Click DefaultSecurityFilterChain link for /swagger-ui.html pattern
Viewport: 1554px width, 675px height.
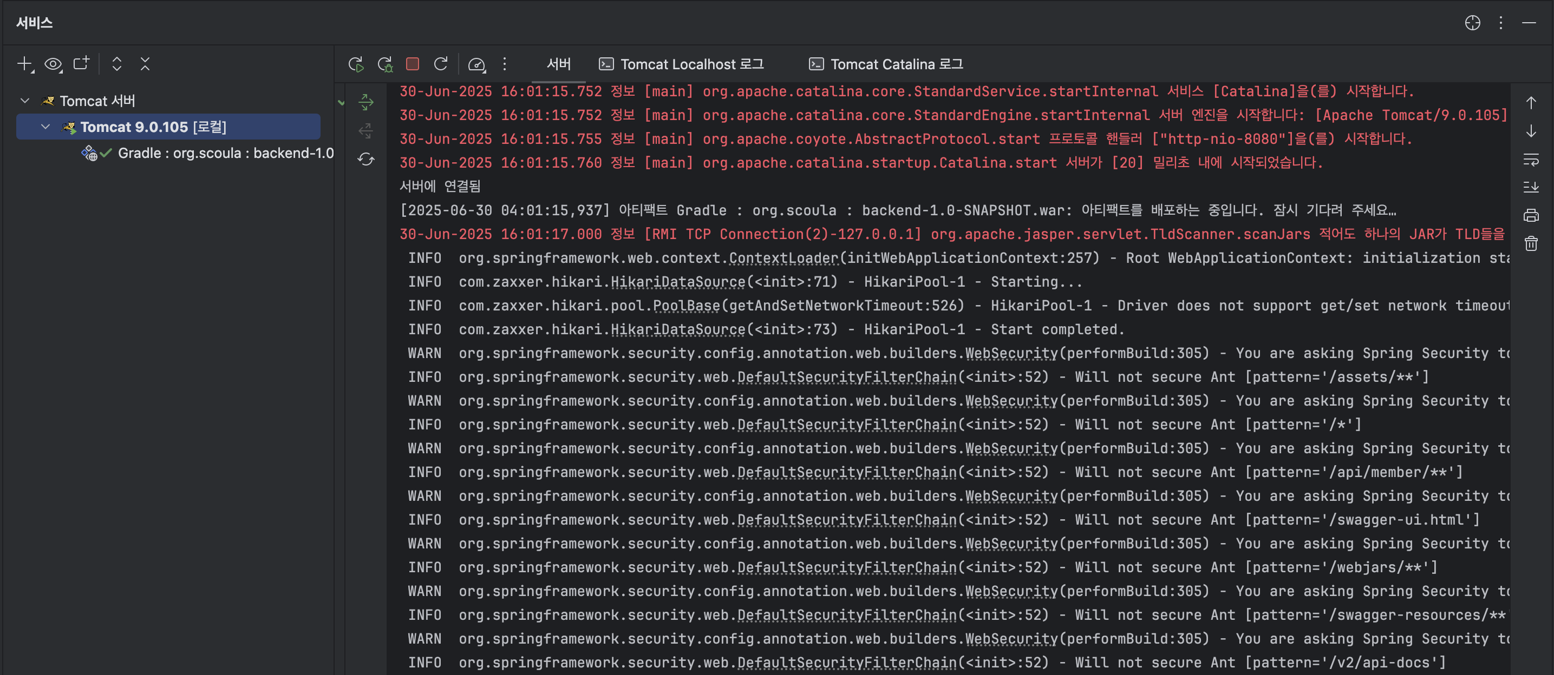847,520
